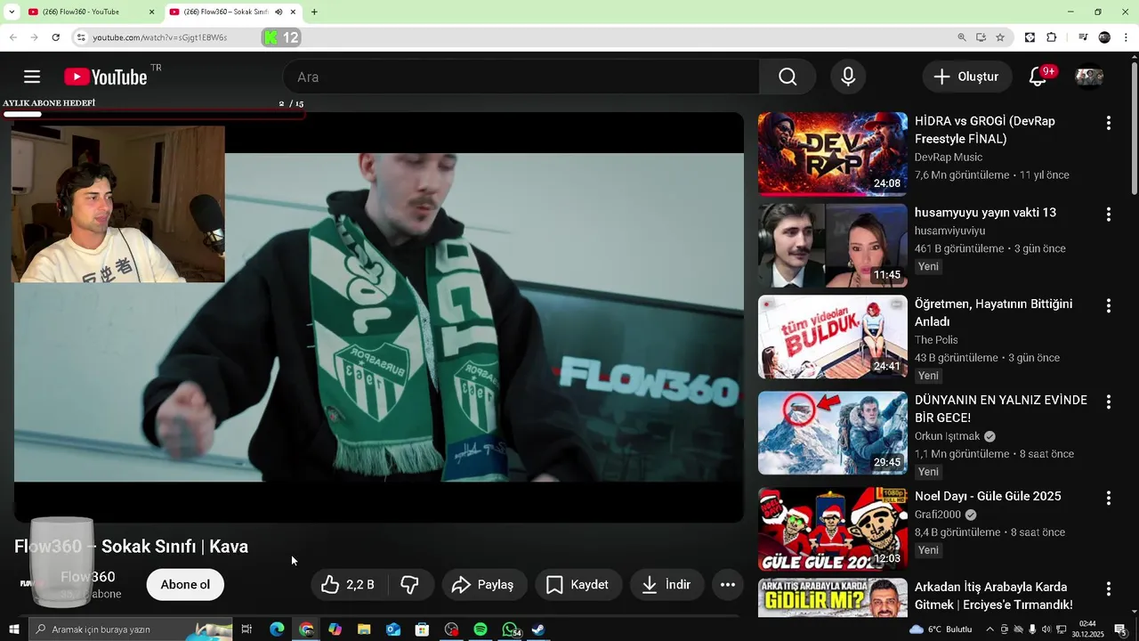Open options for HİDRA vs GROGİ video
This screenshot has height=641, width=1139.
[1108, 123]
